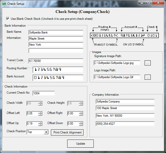Decrease Offset Left value with down arrow
This screenshot has width=166, height=153.
(x=40, y=115)
